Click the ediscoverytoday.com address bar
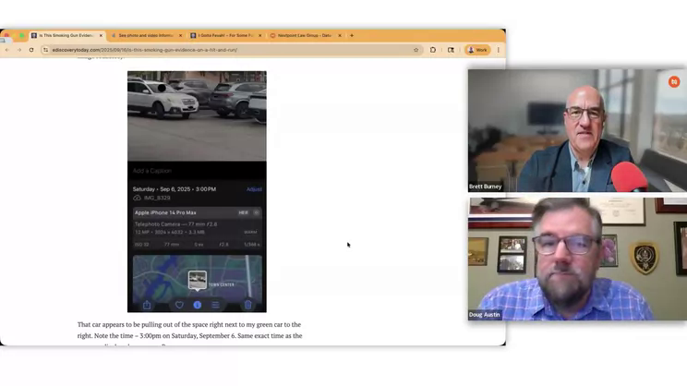The height and width of the screenshot is (386, 687). coord(231,50)
